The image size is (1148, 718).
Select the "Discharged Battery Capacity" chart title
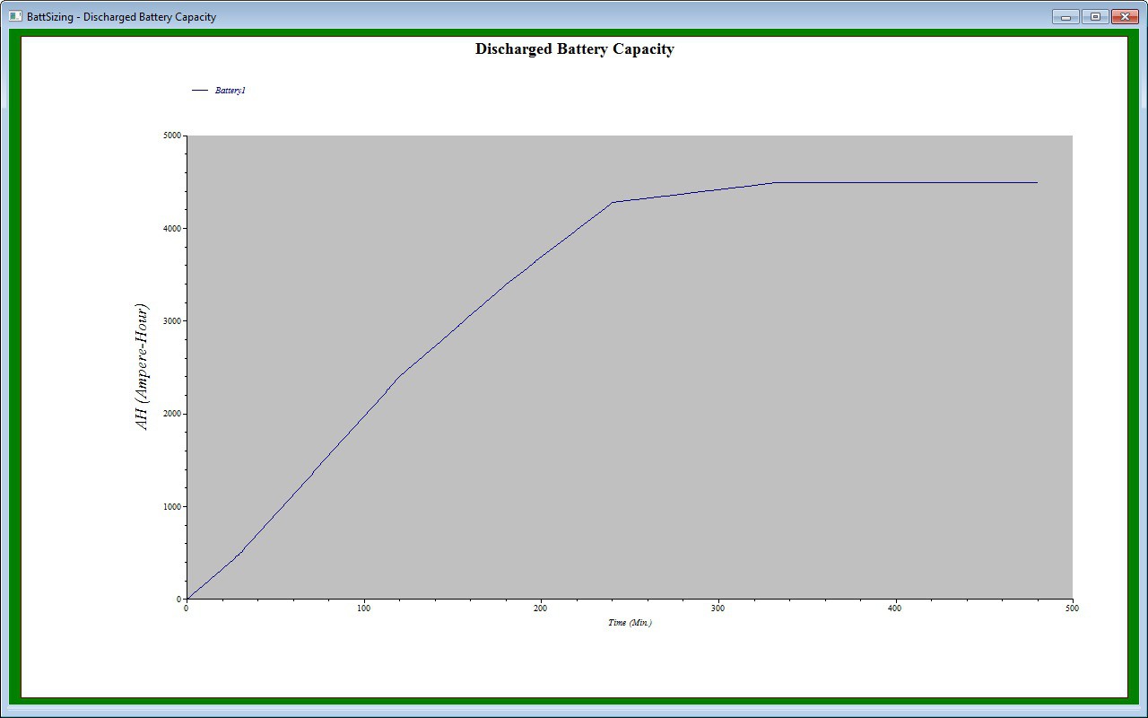click(x=574, y=49)
